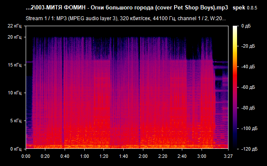Click the "spek" program name label
267x166 pixels.
pos(239,8)
